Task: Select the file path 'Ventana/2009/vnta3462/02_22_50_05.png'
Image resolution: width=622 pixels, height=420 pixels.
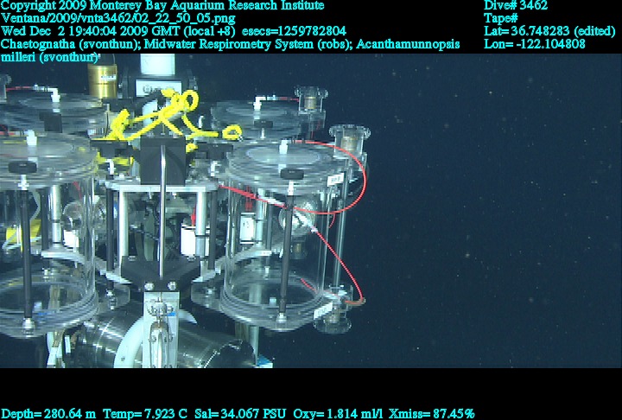Action: pos(118,19)
